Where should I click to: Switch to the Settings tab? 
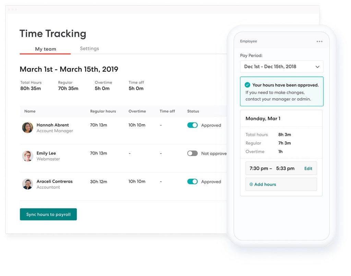click(x=89, y=48)
